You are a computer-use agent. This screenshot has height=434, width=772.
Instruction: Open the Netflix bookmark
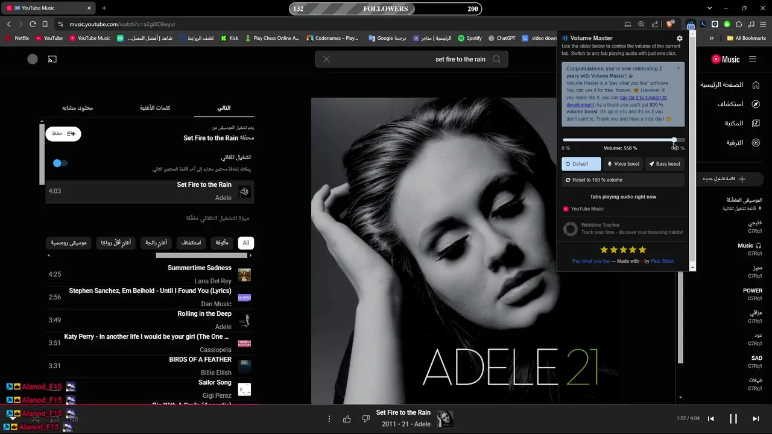click(17, 38)
